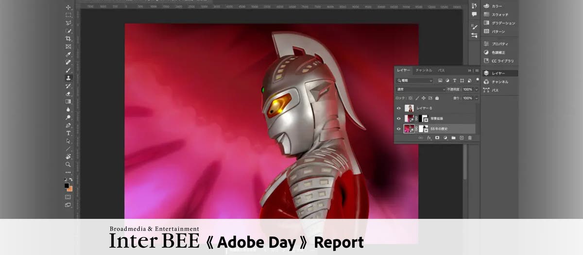Screen dimensions: 583x255
Task: Select the Path Selection arrow tool
Action: click(x=69, y=141)
